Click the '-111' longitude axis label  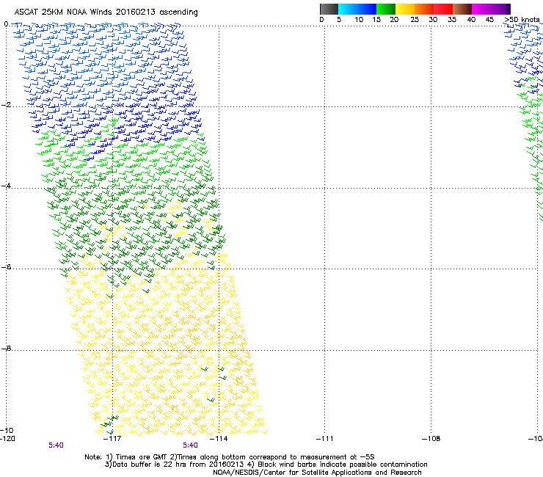pyautogui.click(x=325, y=439)
